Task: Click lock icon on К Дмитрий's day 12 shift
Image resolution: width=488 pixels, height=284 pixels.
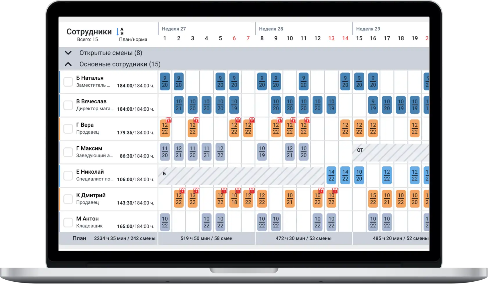Action: [x=321, y=191]
